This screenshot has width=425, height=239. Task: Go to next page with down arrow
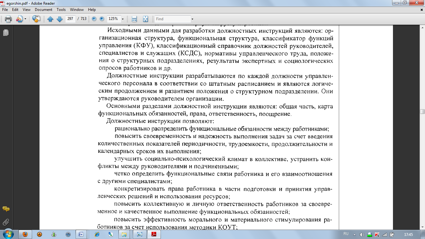coord(60,19)
